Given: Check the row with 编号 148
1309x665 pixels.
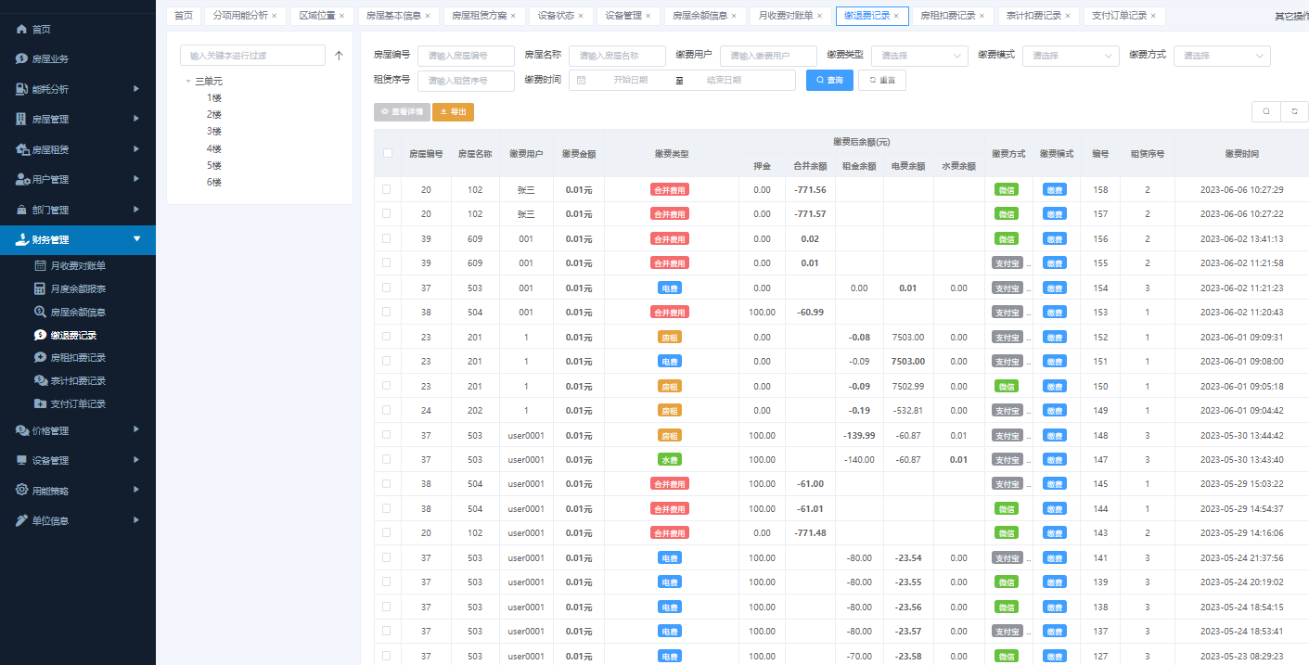Looking at the screenshot, I should coord(386,435).
